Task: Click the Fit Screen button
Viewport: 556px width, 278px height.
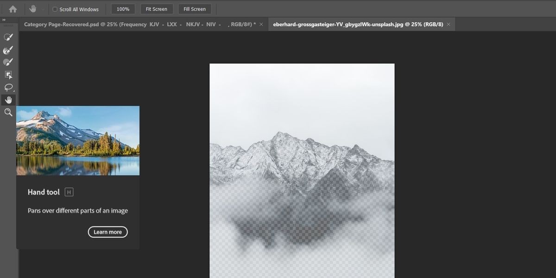Action: (x=157, y=9)
